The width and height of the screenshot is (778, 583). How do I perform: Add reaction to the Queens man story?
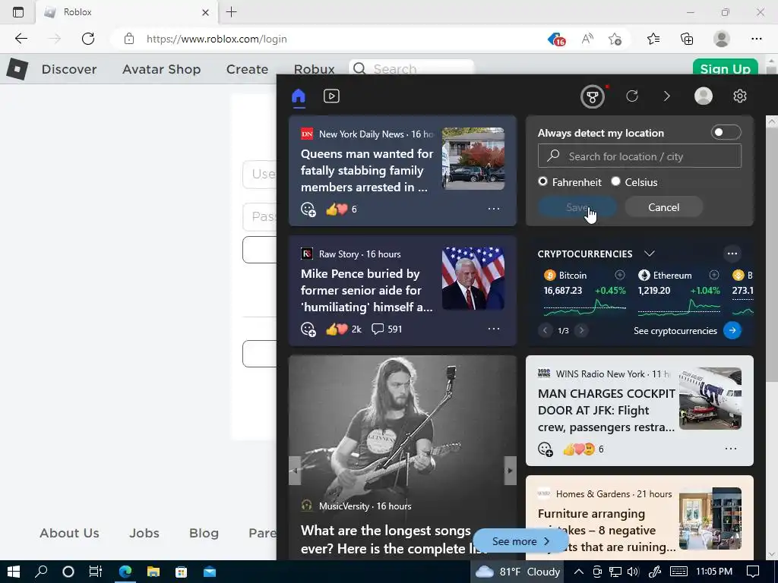308,210
